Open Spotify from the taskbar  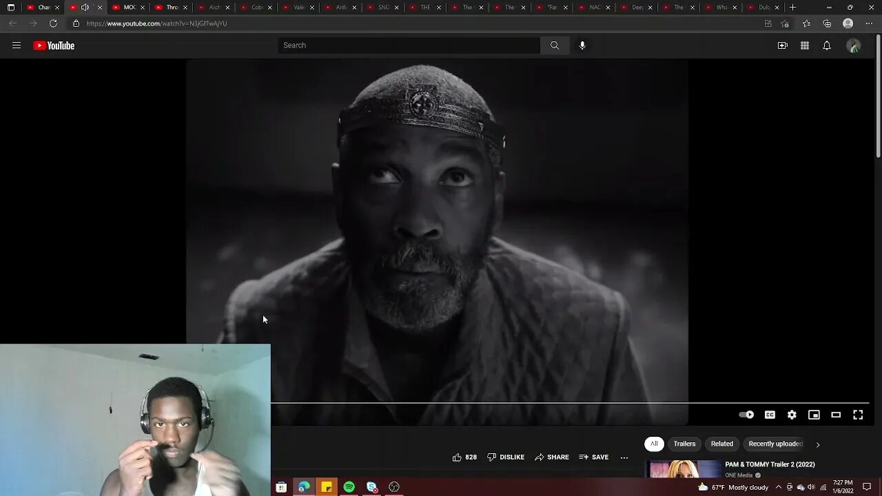tap(349, 487)
